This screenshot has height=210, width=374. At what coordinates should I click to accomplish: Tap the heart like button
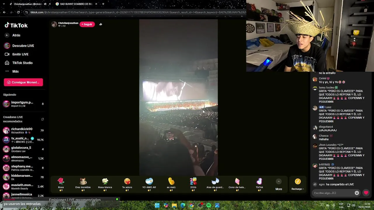tap(366, 193)
